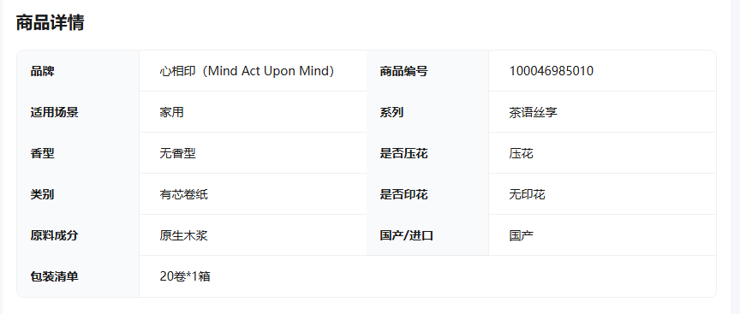Click the 适用场景 label
Image resolution: width=740 pixels, height=314 pixels.
point(54,113)
